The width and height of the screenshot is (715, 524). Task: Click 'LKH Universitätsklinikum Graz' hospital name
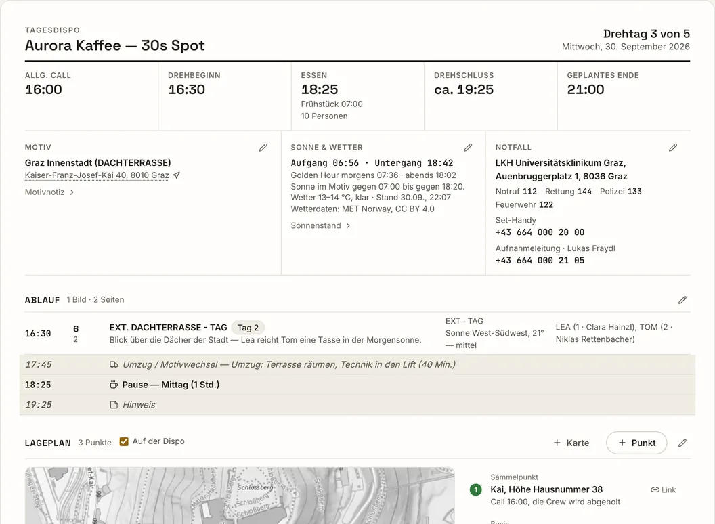point(561,162)
